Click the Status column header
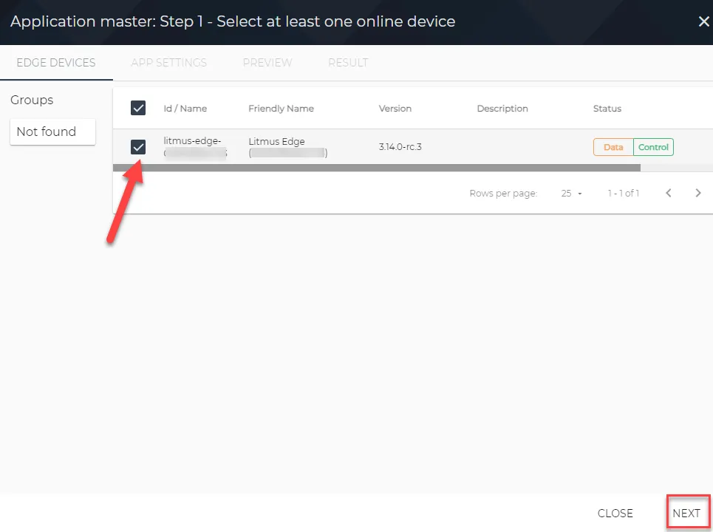 point(607,109)
